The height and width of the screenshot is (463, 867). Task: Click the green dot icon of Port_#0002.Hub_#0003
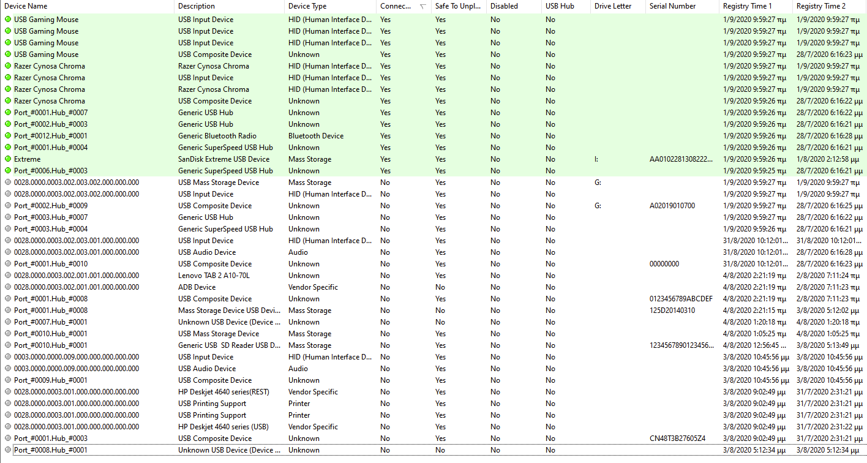8,124
